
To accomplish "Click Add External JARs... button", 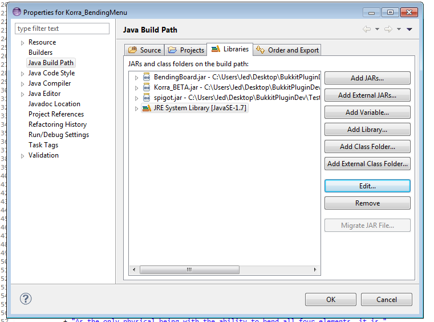I will pyautogui.click(x=367, y=95).
